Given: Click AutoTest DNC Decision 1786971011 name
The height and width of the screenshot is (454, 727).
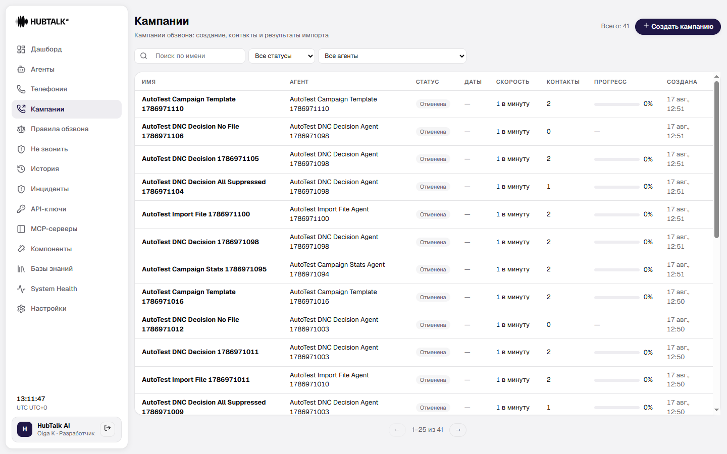Looking at the screenshot, I should [x=200, y=352].
